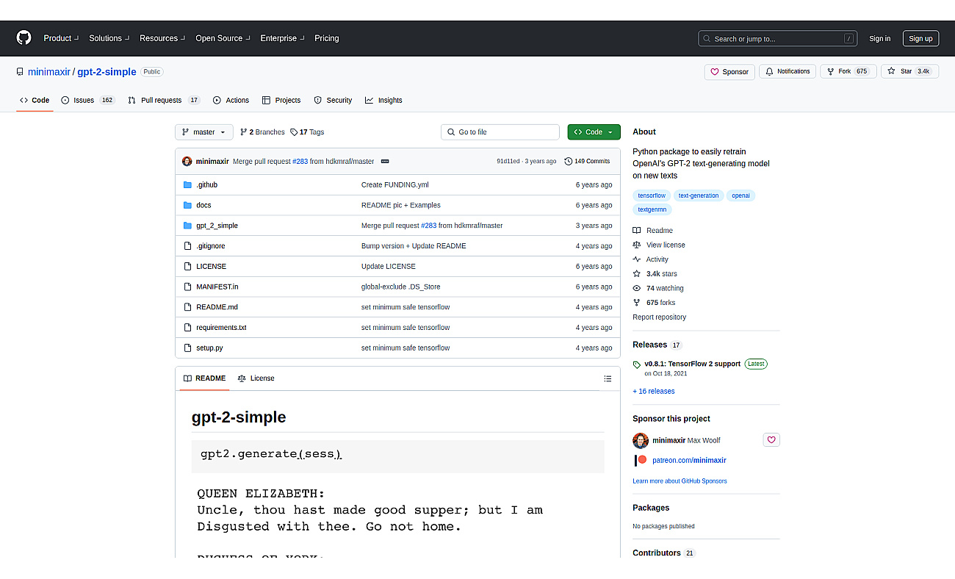Click the minimaxir avatar in the commit row
Screen dimensions: 955x579
point(187,161)
